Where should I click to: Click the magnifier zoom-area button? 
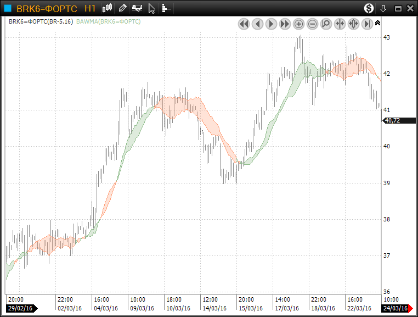point(326,24)
